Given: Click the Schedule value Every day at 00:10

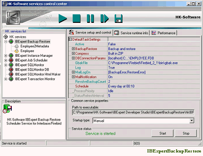Looking at the screenshot, I should (121, 86).
